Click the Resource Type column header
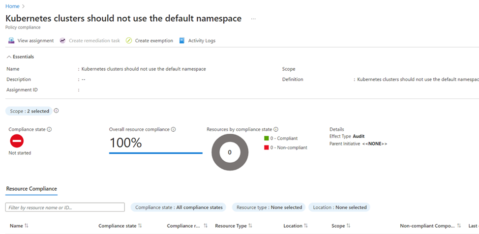479x234 pixels. (x=231, y=226)
